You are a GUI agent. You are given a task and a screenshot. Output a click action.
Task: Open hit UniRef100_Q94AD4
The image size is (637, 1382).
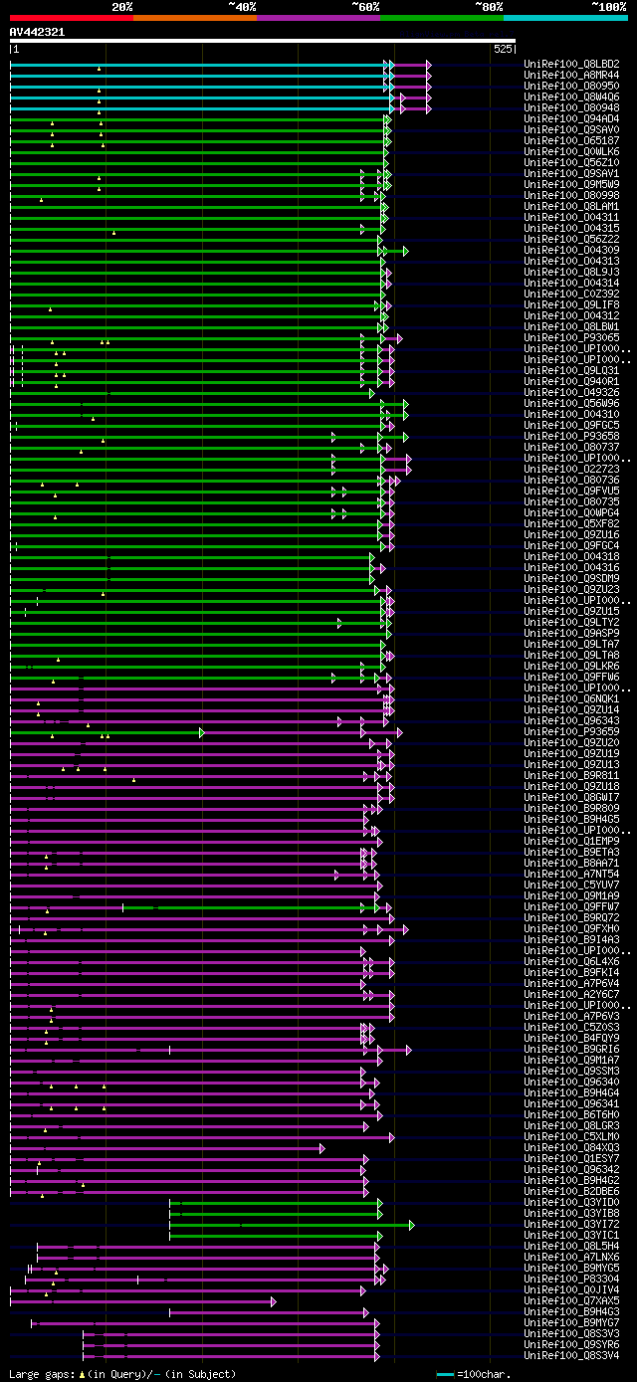(x=571, y=119)
